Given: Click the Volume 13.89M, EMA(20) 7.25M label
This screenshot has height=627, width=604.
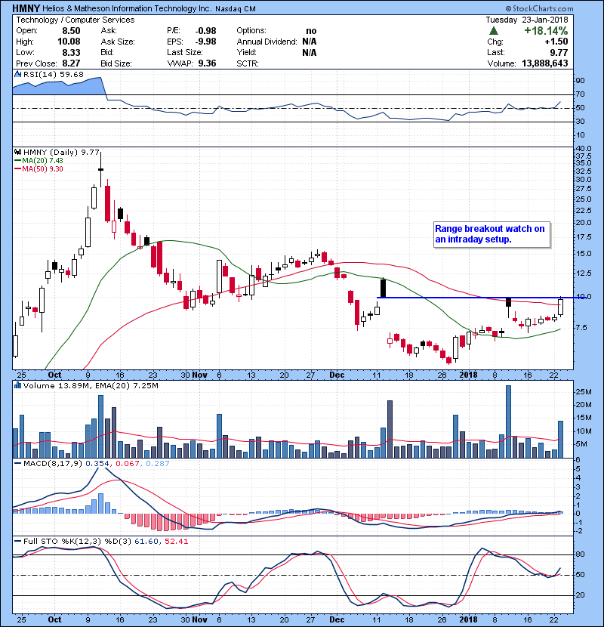Looking at the screenshot, I should coord(91,385).
